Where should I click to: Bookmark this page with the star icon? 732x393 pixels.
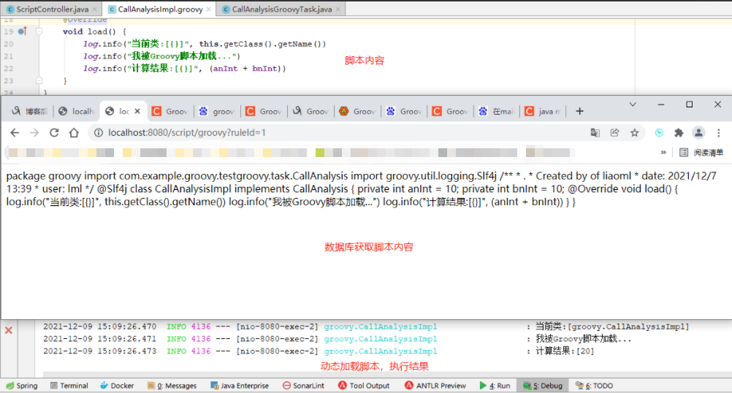pos(634,132)
